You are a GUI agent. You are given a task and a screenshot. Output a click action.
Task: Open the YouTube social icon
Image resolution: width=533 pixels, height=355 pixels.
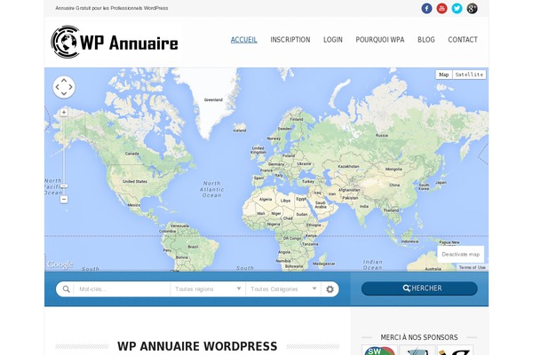tap(442, 8)
